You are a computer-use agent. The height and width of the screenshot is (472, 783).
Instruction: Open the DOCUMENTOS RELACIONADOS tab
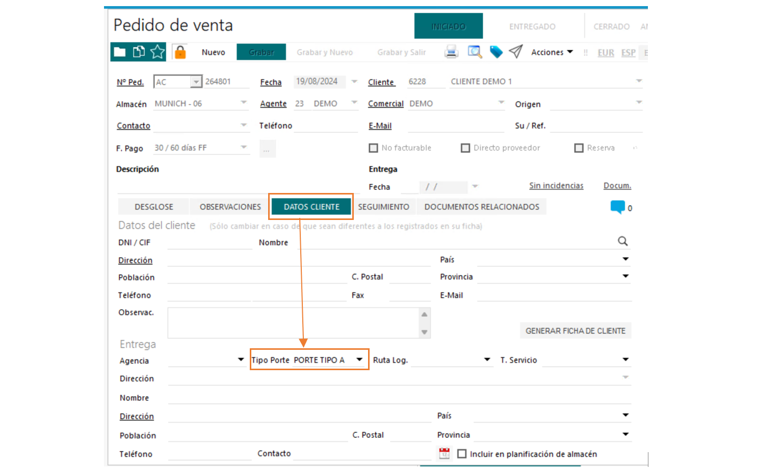(481, 207)
